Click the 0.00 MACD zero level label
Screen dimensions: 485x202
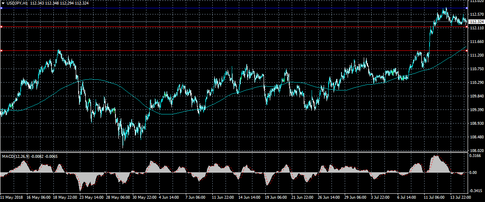click(x=473, y=173)
